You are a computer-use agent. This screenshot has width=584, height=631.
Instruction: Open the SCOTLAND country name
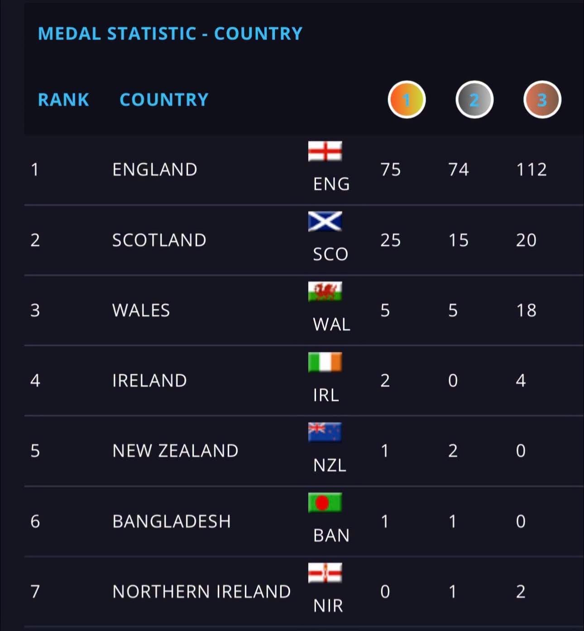[x=159, y=240]
